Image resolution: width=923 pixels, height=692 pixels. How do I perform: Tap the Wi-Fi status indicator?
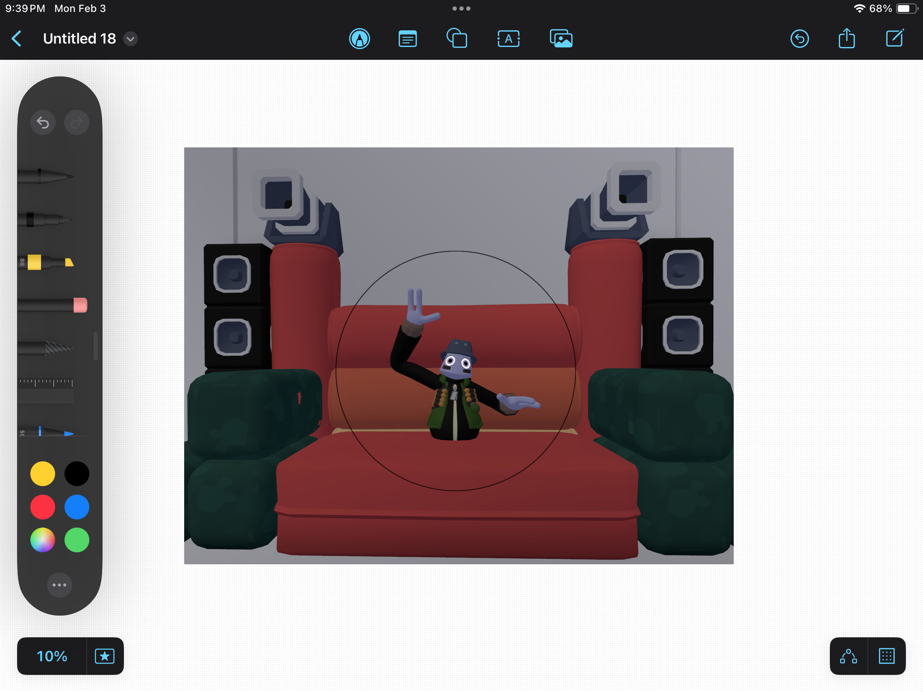pos(859,9)
